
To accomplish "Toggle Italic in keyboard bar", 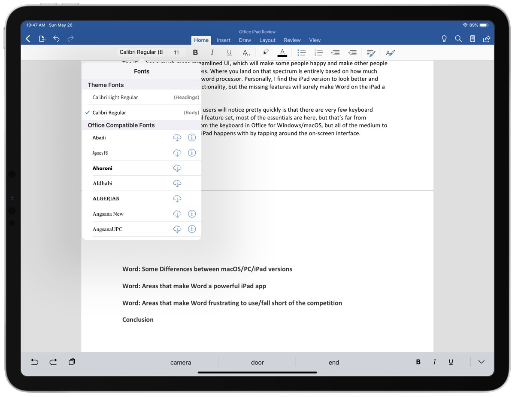I will click(434, 362).
